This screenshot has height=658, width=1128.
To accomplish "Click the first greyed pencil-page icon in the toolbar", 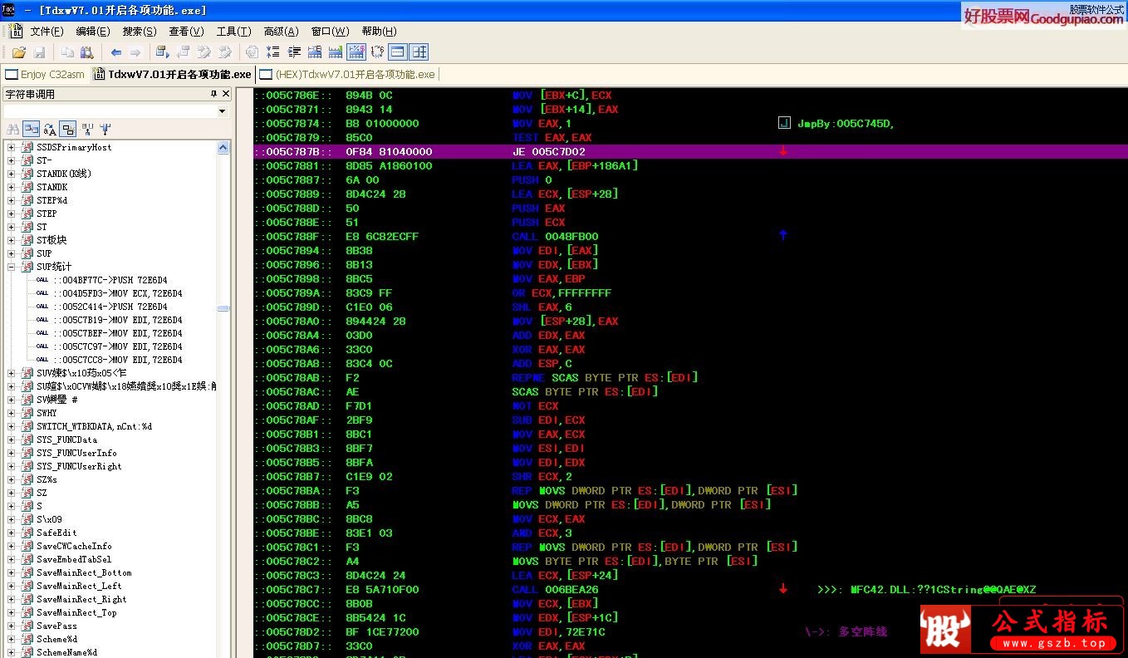I will tap(204, 52).
